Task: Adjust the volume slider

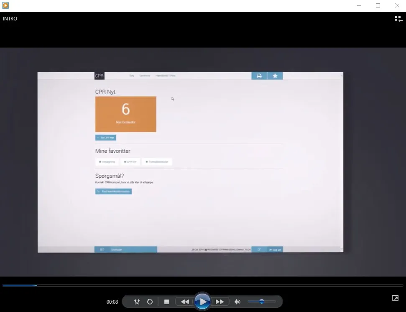Action: point(261,302)
